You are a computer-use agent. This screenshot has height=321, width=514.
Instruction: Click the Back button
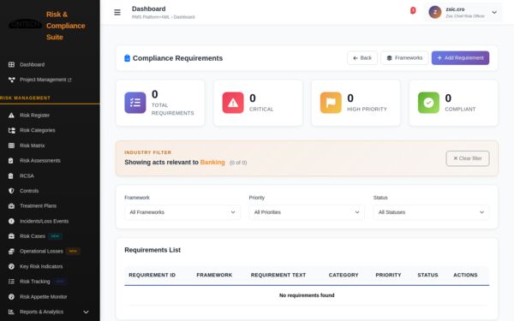pos(362,58)
